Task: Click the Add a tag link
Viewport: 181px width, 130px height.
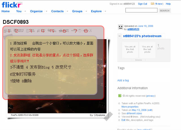Action: [123, 80]
